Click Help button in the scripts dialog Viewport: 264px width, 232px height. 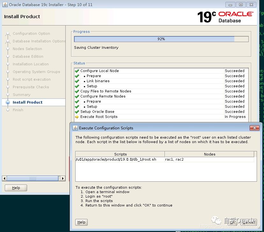pos(81,222)
